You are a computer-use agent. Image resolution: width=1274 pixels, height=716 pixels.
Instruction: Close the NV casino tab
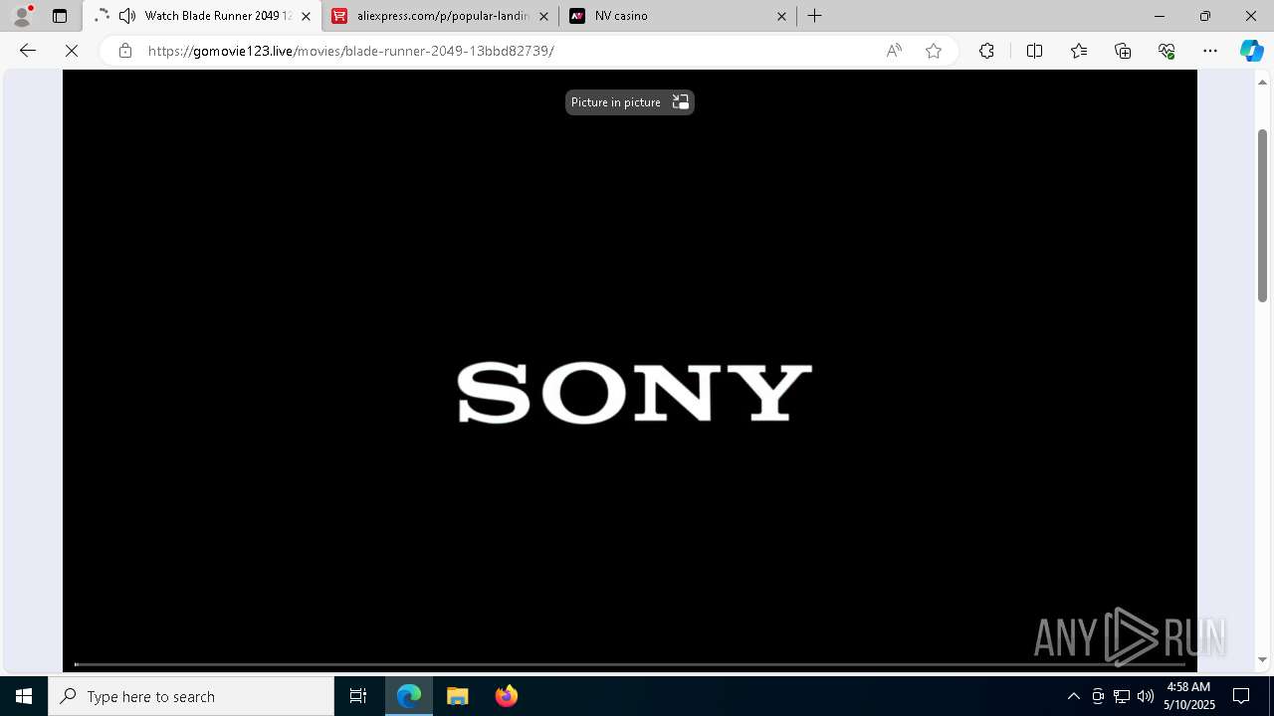click(781, 16)
